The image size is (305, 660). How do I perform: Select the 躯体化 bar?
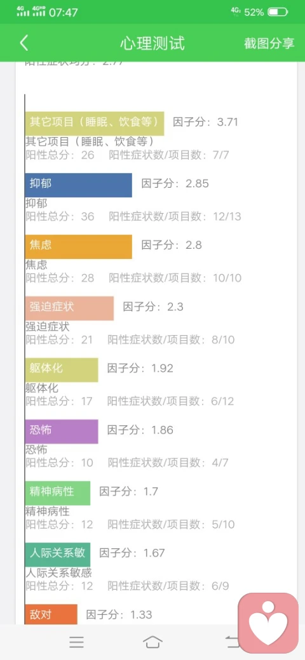click(62, 370)
